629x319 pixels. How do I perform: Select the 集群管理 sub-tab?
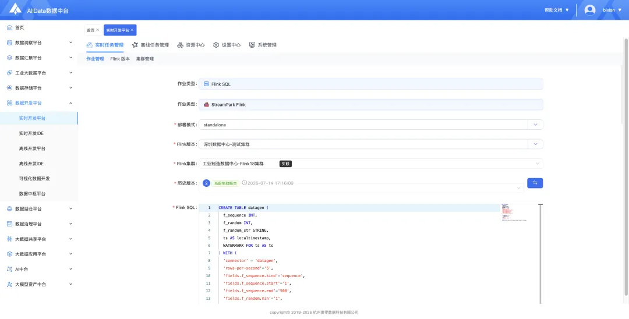click(145, 59)
